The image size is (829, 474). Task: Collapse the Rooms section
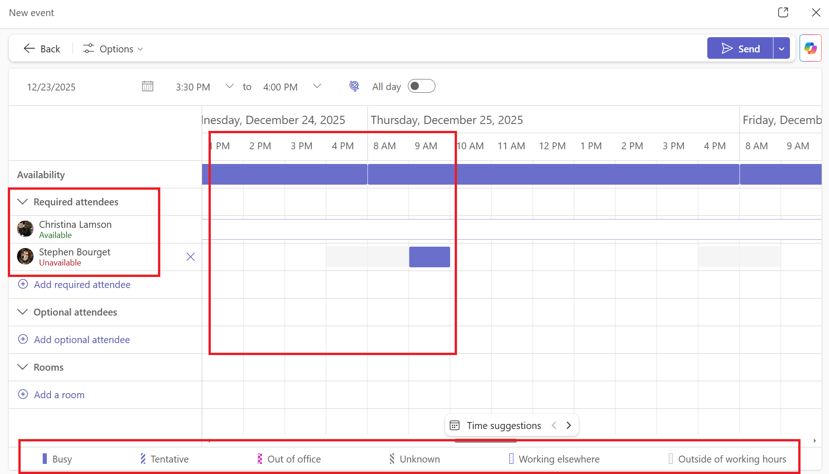(23, 367)
